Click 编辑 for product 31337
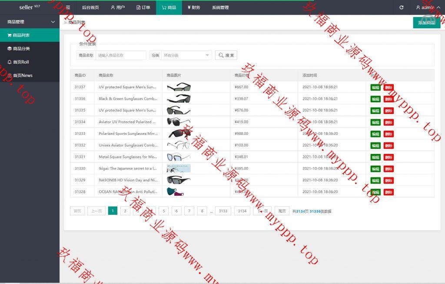Screen dimensions: 445x284 (x=375, y=87)
